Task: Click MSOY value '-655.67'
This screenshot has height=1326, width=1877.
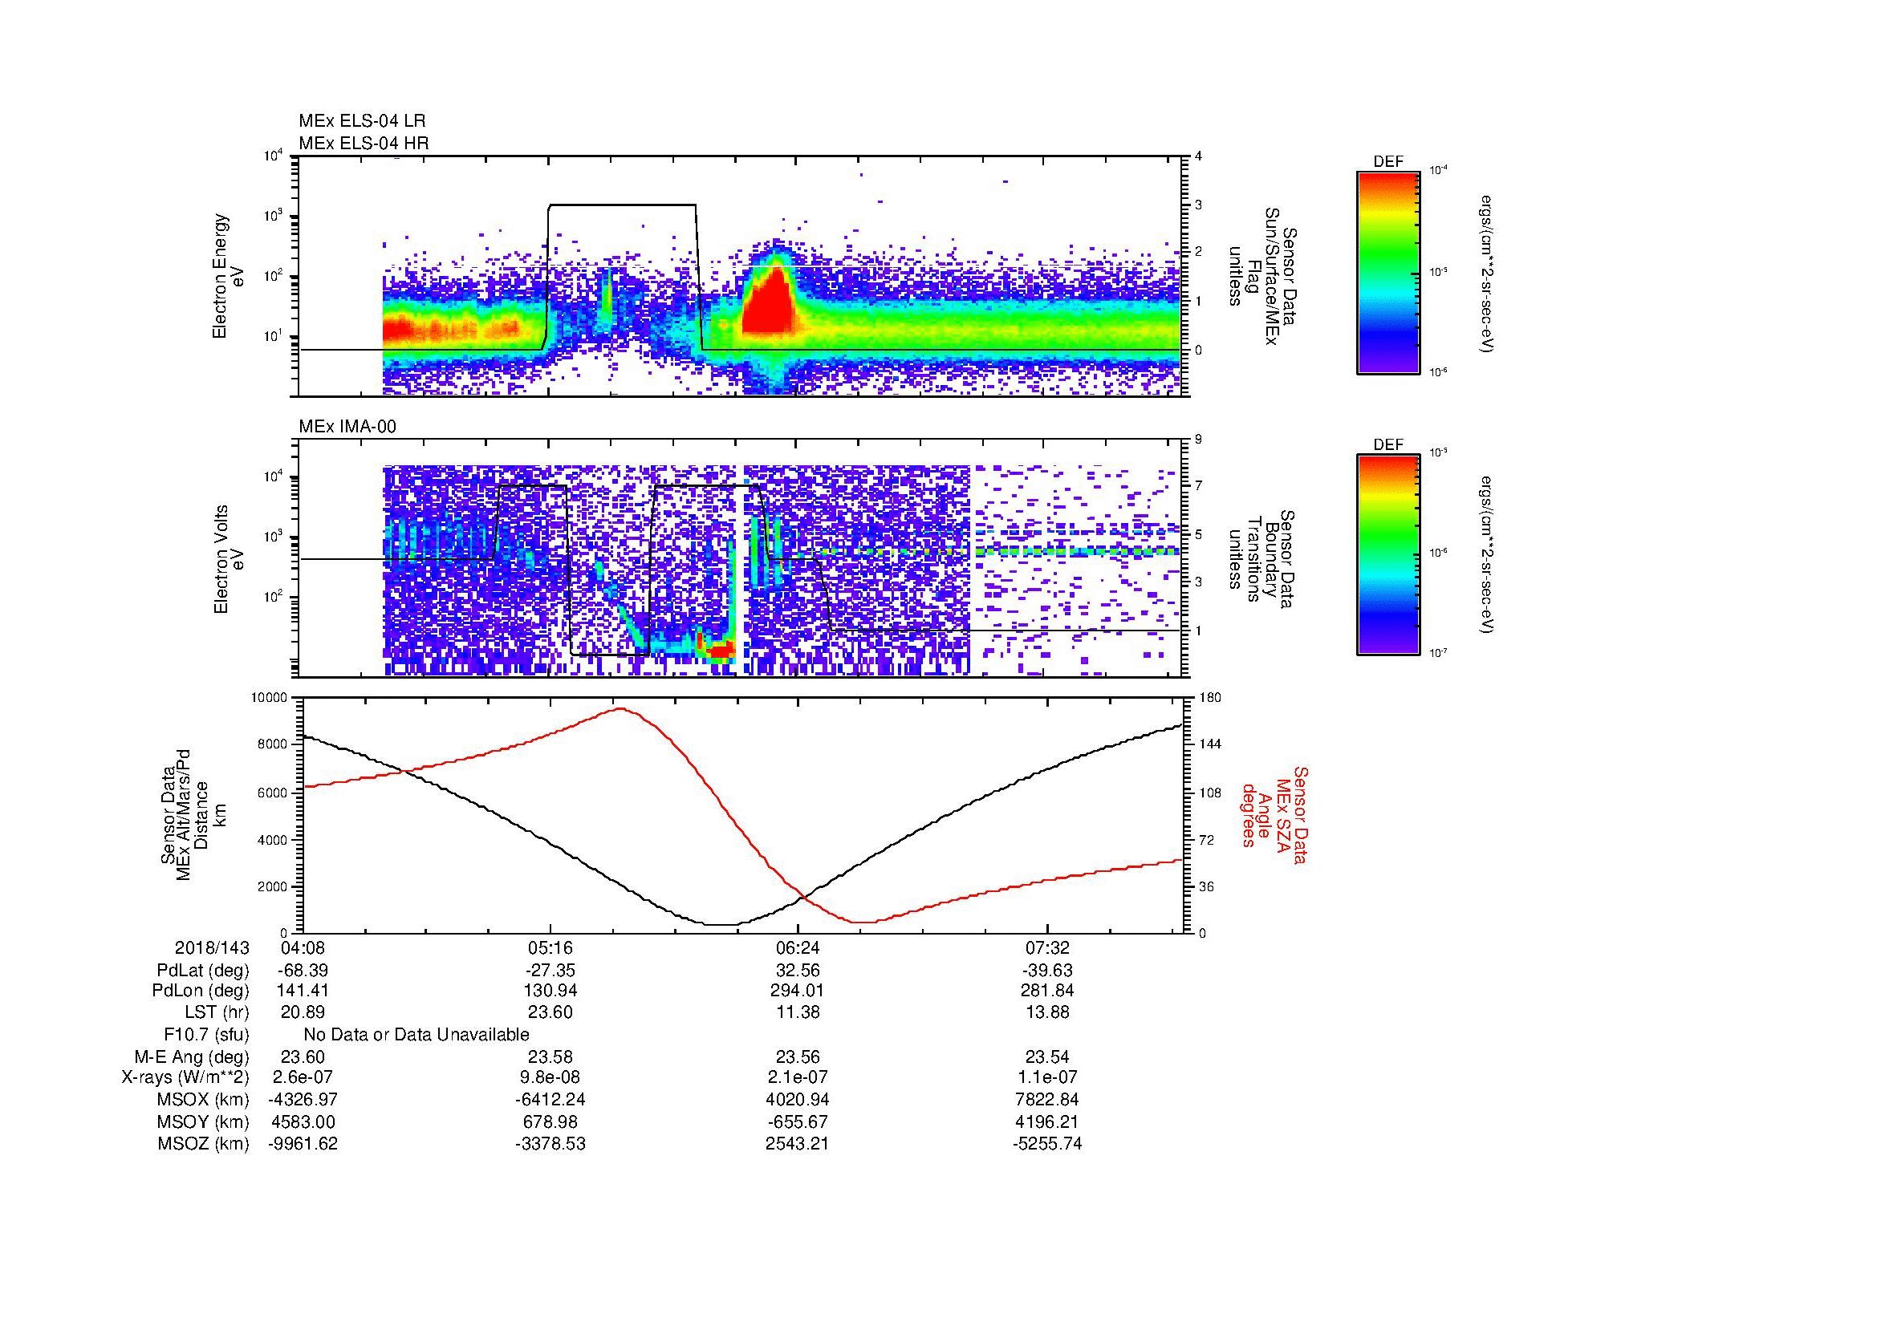Action: click(798, 1122)
